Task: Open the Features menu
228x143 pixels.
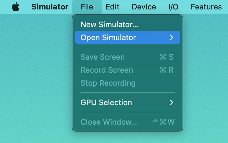Action: [206, 7]
